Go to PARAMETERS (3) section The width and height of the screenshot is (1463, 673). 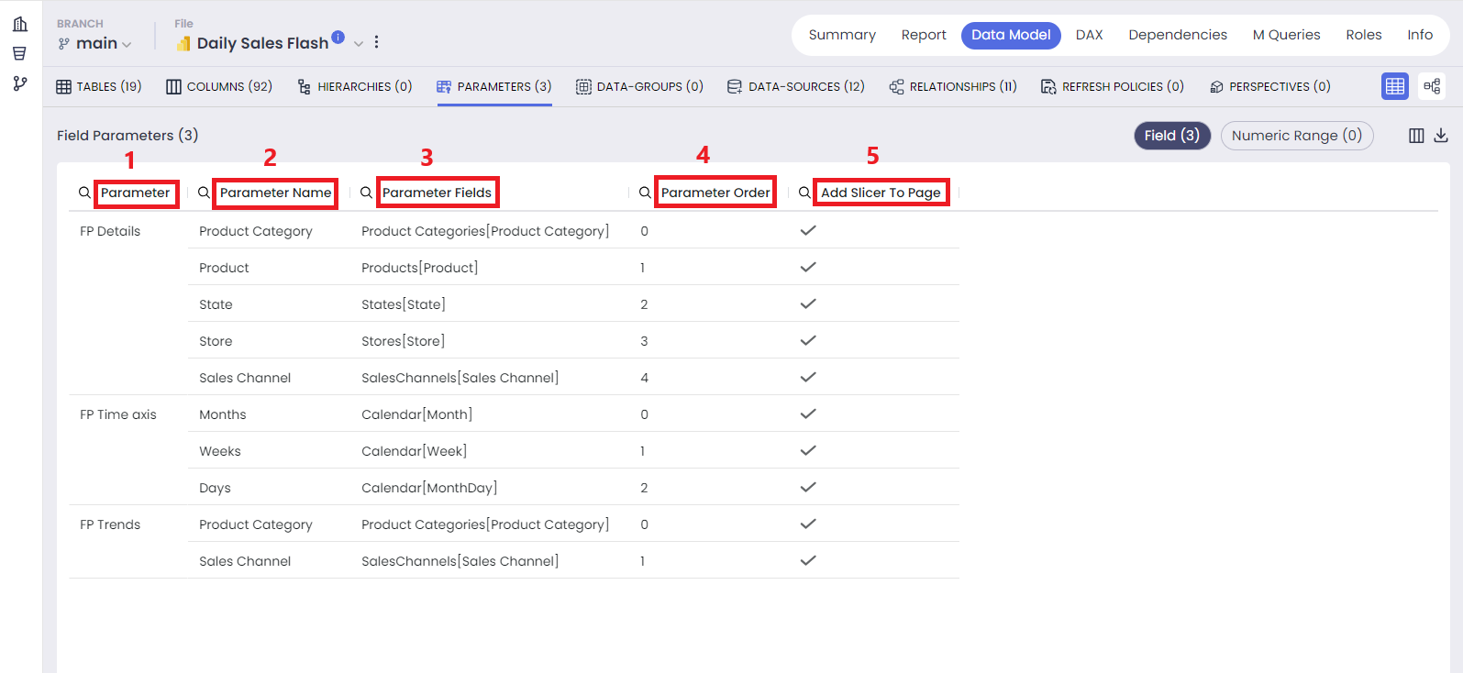click(494, 86)
